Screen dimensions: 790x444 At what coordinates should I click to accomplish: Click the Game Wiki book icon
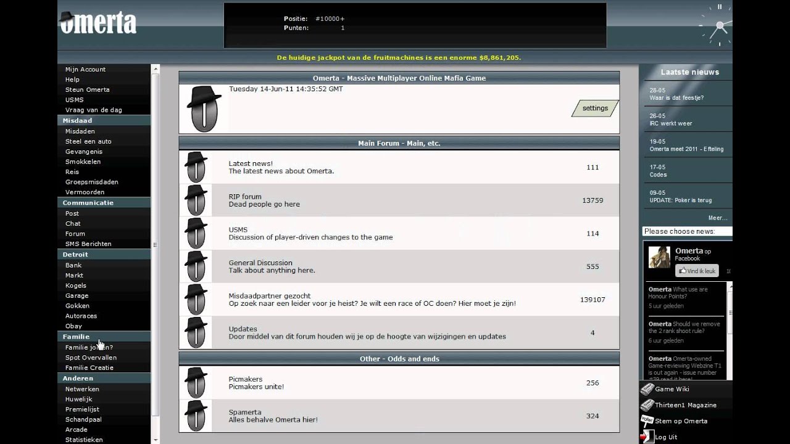pos(647,389)
